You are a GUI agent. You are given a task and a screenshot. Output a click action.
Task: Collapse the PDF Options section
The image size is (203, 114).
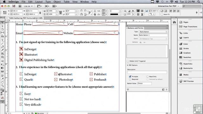(x=128, y=65)
